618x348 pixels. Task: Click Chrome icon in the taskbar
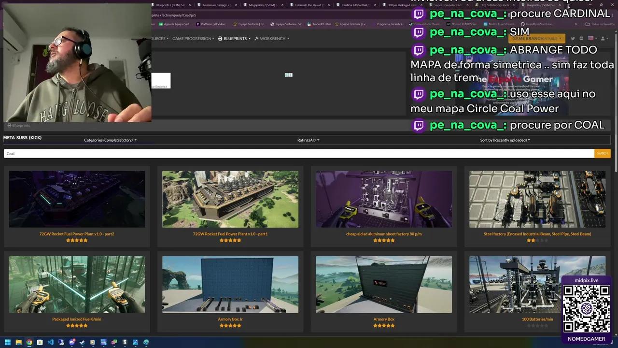pyautogui.click(x=29, y=342)
